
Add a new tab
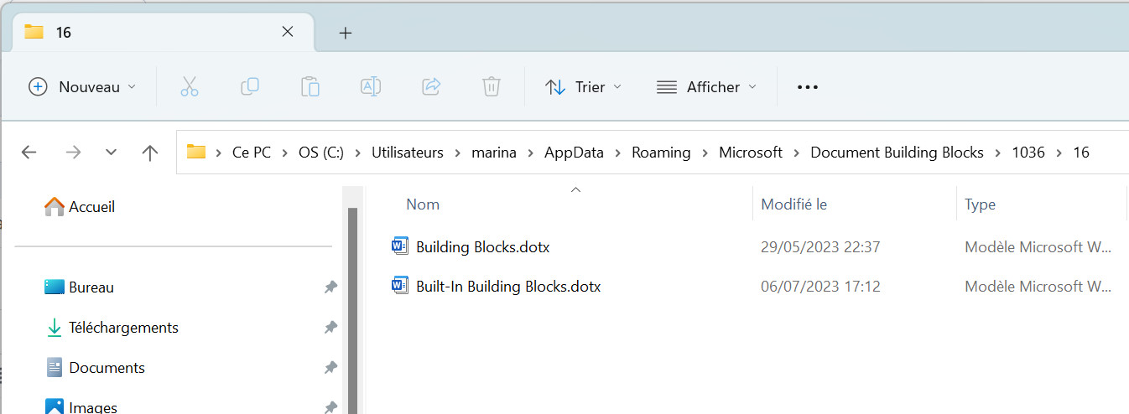click(345, 33)
